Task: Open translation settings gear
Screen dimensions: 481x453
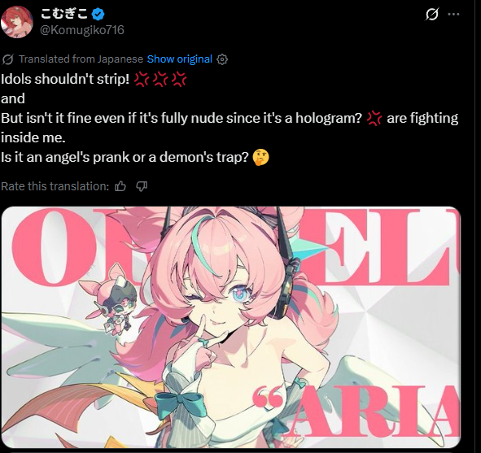Action: (x=222, y=59)
